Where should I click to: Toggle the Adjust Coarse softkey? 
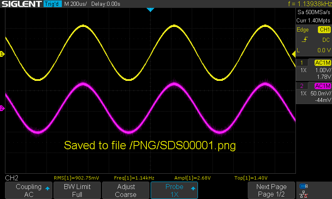(x=126, y=190)
